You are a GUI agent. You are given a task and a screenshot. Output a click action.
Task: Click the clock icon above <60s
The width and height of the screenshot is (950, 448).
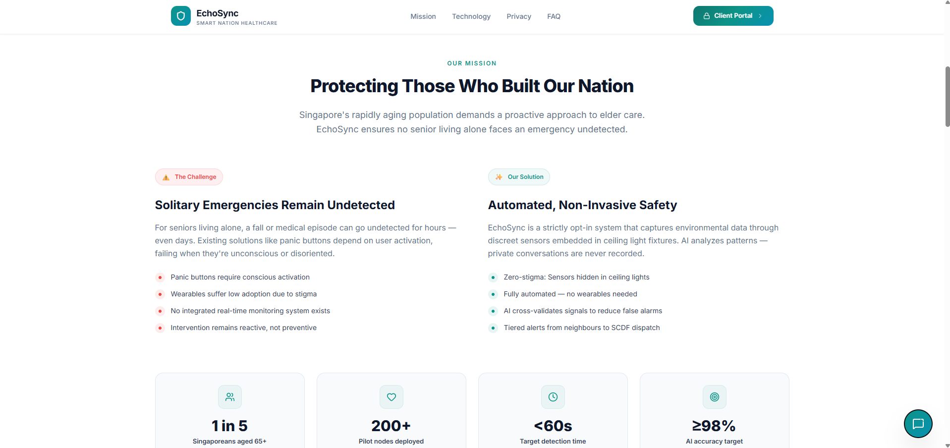click(553, 397)
